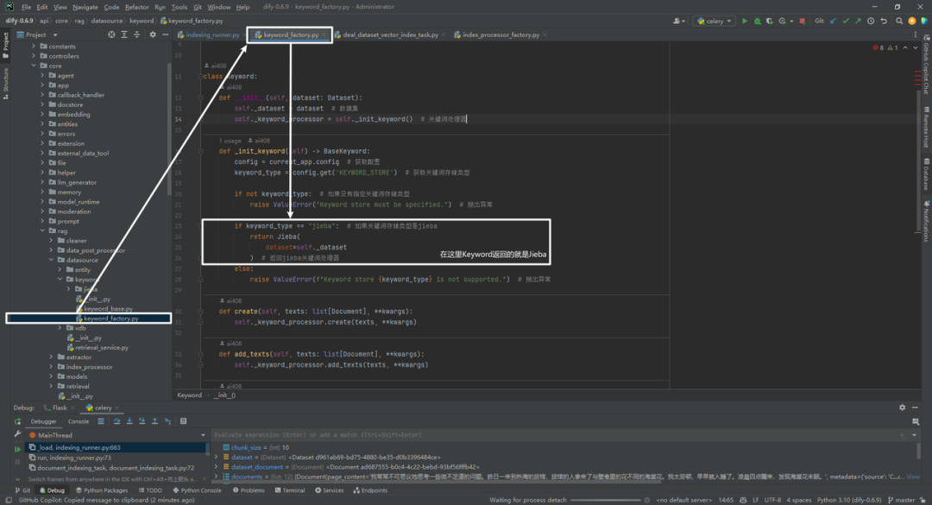The height and width of the screenshot is (505, 932).
Task: Switch to the Console tab in debug panel
Action: click(x=78, y=421)
